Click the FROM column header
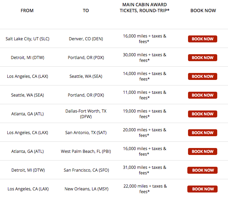Viewport: 228px width, 197px height. [27, 10]
